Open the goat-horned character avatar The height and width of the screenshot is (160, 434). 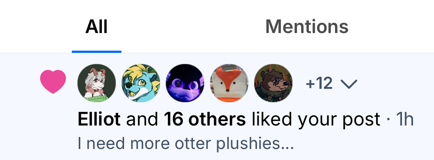tap(96, 83)
